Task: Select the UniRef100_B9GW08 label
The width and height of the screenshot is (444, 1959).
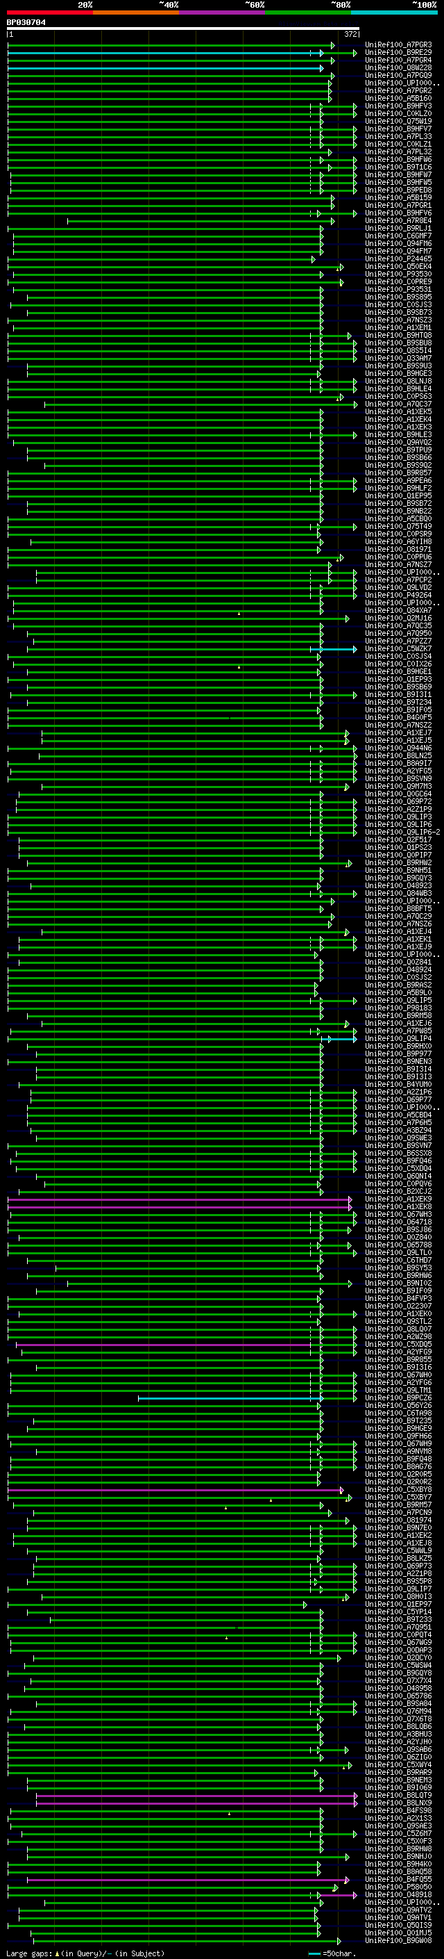Action: (398, 1941)
